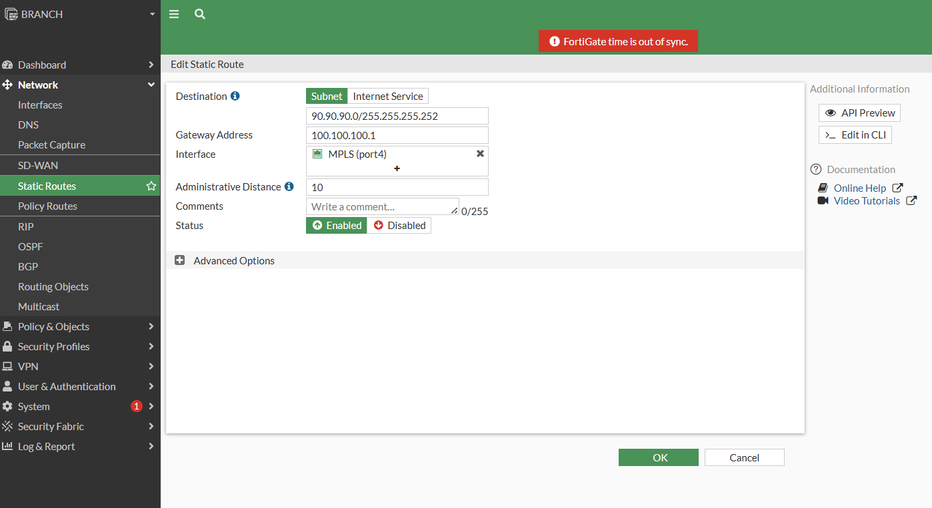The image size is (932, 508).
Task: Cancel editing the static route
Action: 745,457
